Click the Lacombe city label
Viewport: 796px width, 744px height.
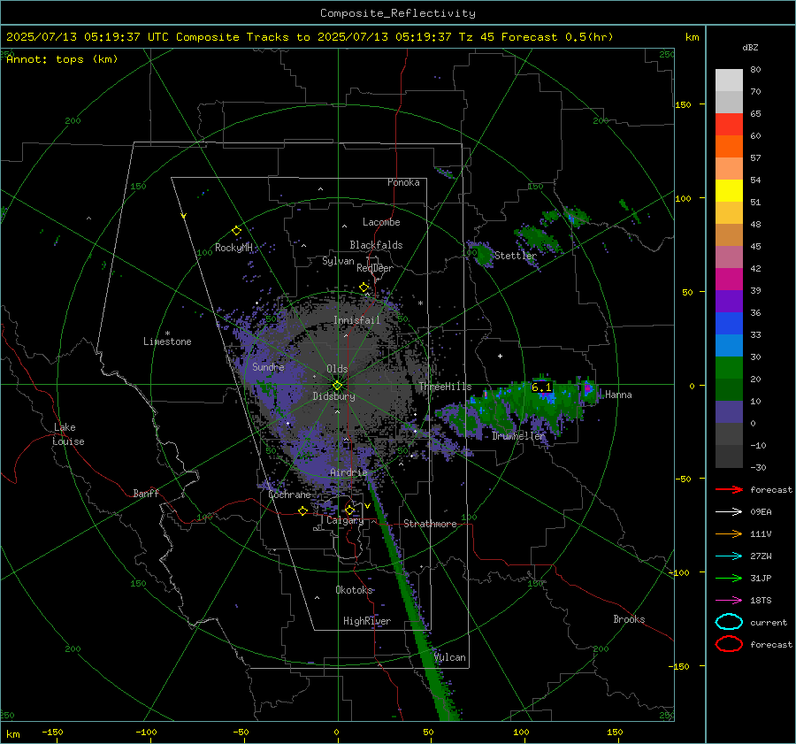coord(381,222)
